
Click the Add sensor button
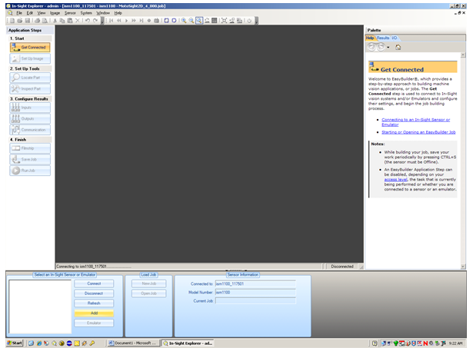click(x=94, y=313)
